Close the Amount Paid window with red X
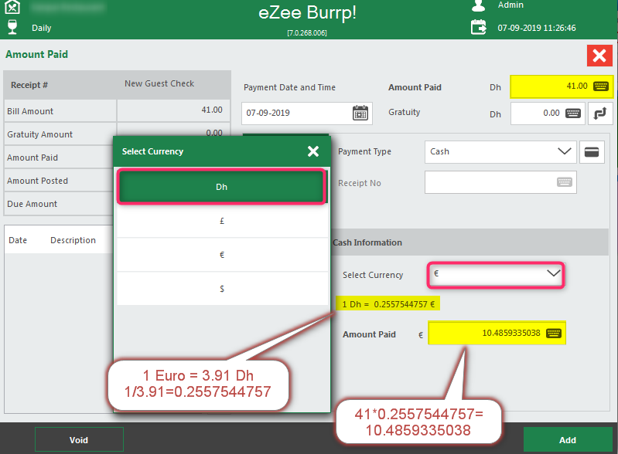618x454 pixels. click(x=599, y=56)
